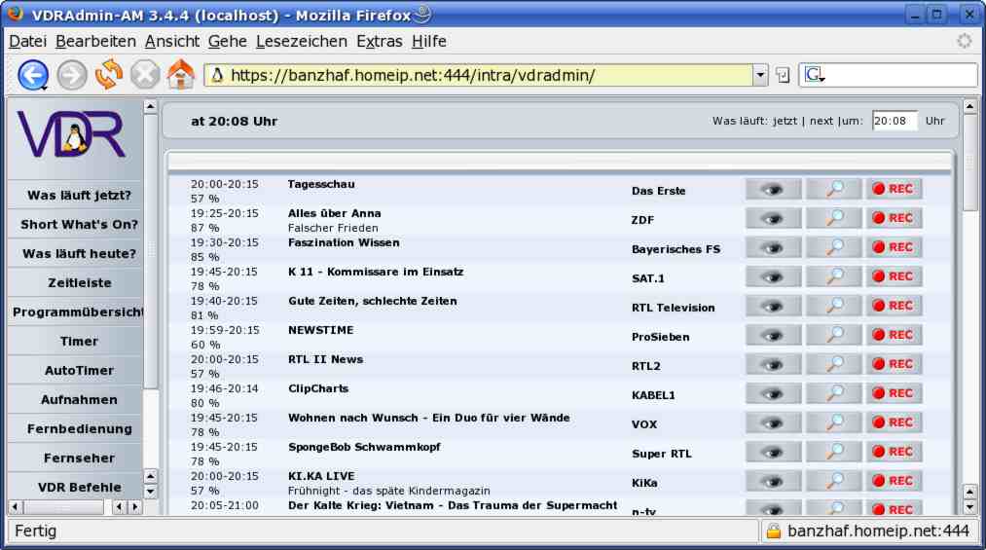The image size is (986, 550).
Task: Open the Programmübersicht page
Action: pos(76,312)
